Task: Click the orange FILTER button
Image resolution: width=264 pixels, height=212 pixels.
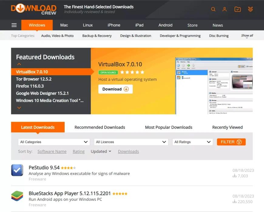Action: coord(231,142)
